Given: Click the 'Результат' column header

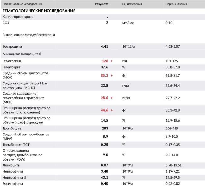Looking at the screenshot, I should pyautogui.click(x=102, y=4).
